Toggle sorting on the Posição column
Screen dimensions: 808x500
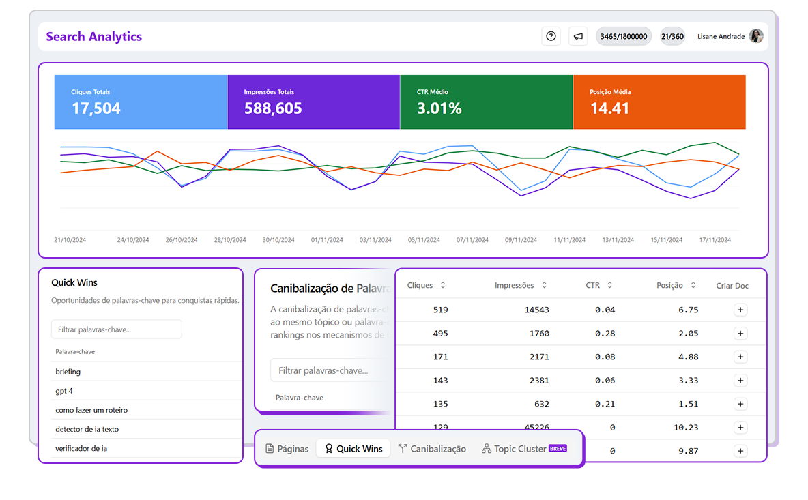tap(693, 285)
